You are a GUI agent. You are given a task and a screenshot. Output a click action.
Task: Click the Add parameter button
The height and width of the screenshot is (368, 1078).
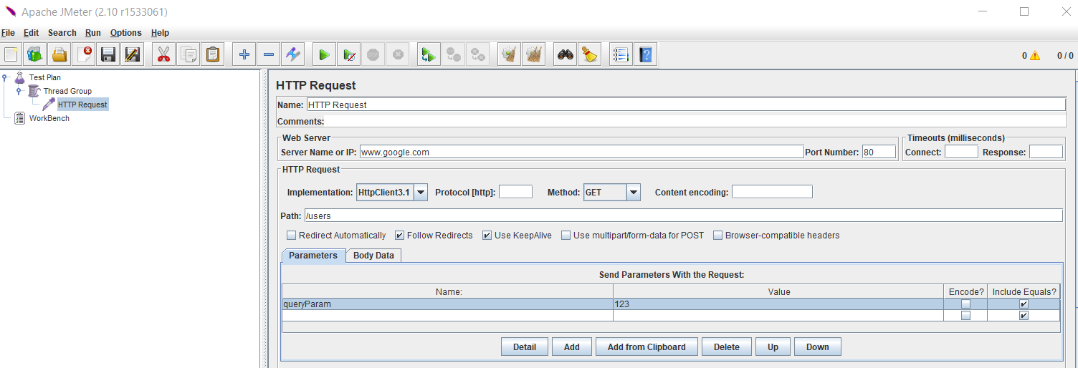tap(571, 347)
